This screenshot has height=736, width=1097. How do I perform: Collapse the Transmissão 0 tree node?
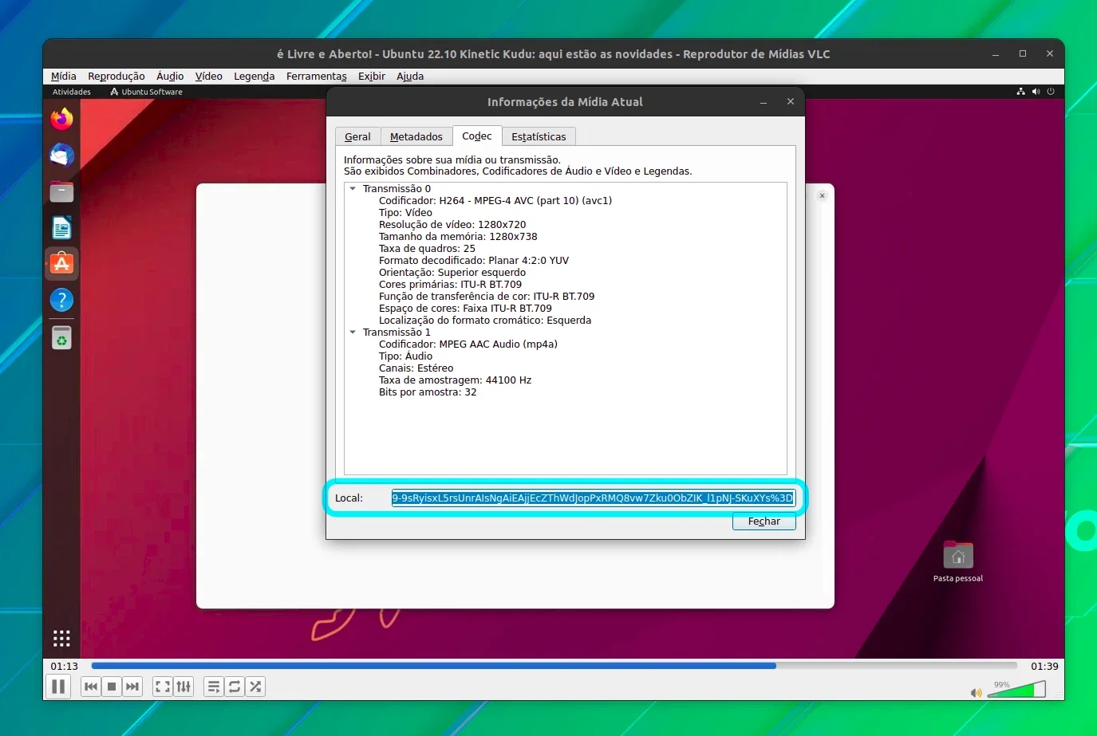click(x=353, y=189)
